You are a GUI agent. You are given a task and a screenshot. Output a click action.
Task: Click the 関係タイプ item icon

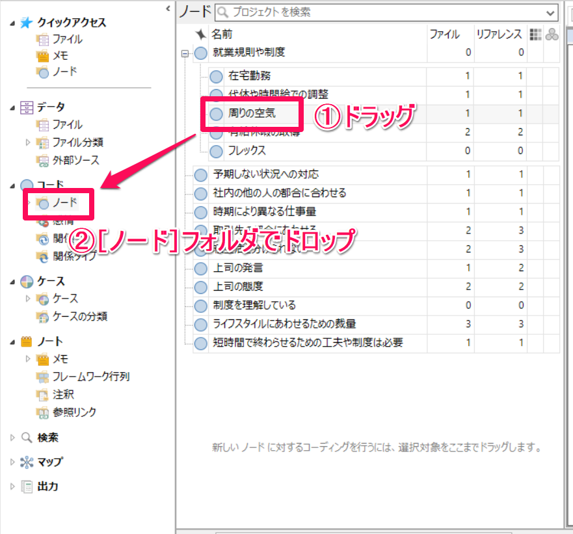(x=42, y=256)
